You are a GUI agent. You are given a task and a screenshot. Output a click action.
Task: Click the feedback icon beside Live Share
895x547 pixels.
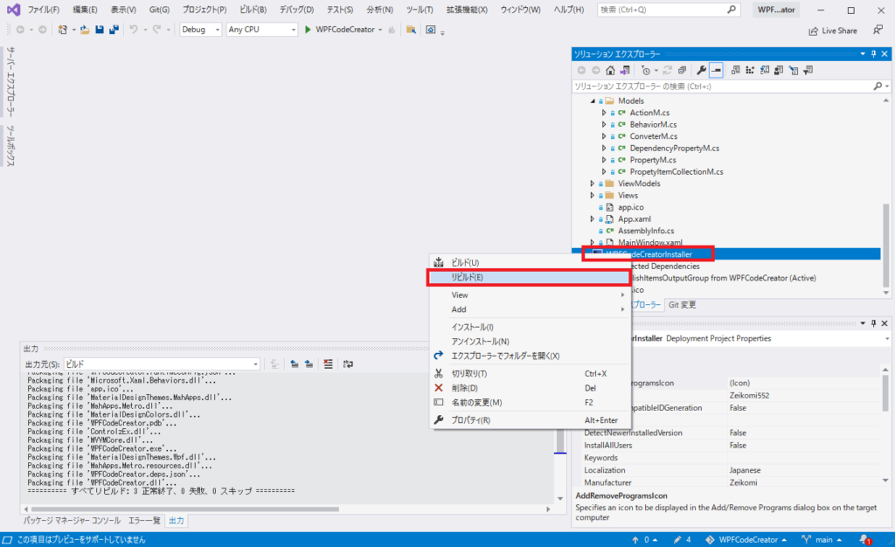(x=878, y=31)
